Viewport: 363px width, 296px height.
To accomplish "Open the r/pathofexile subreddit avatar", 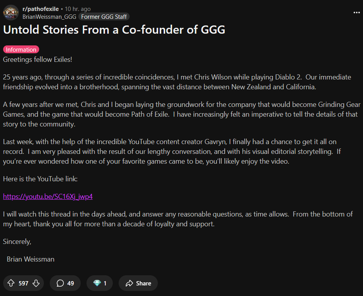I will tap(11, 13).
